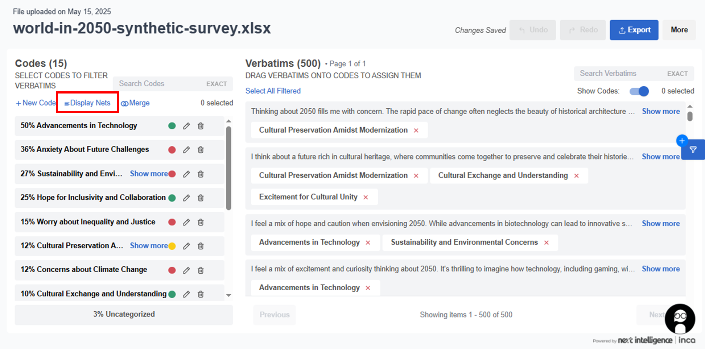Click the blue plus circle button
The width and height of the screenshot is (705, 349).
[682, 141]
